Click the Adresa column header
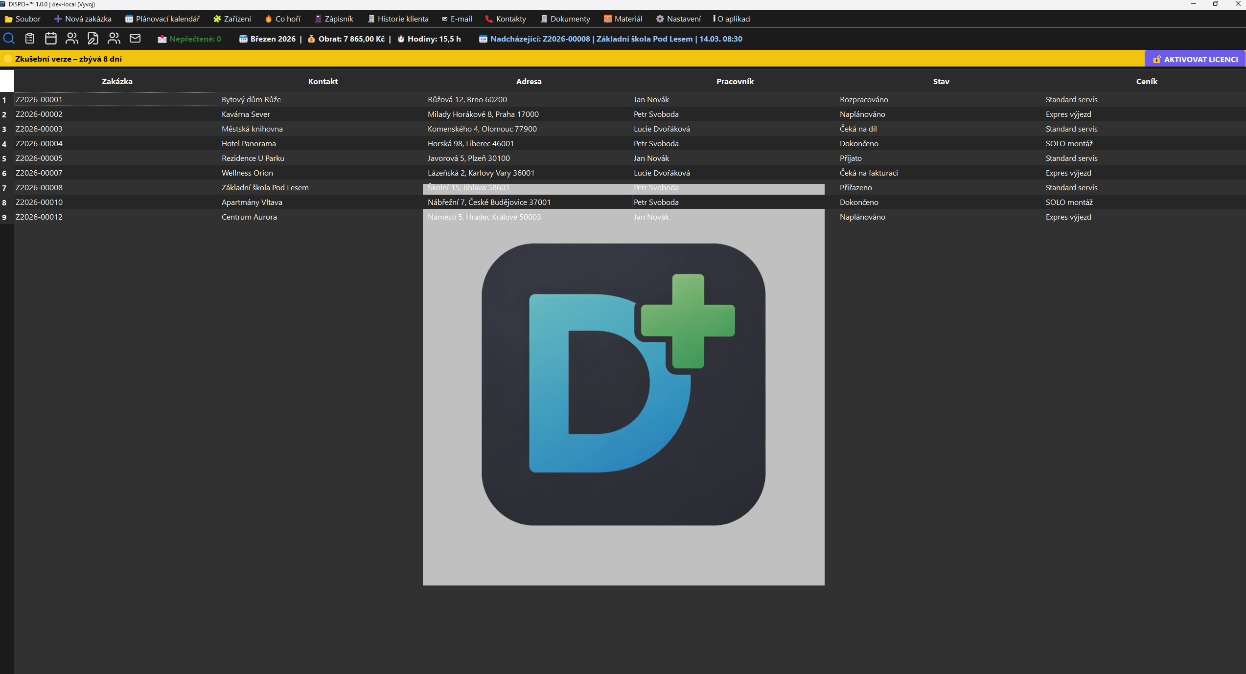The width and height of the screenshot is (1246, 674). click(x=529, y=81)
